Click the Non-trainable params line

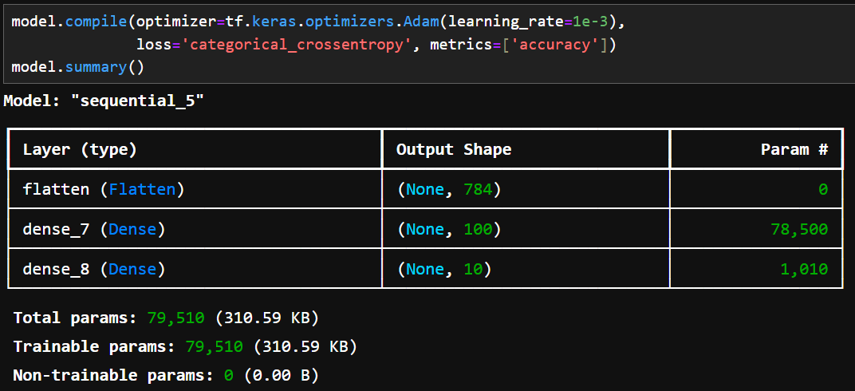166,376
